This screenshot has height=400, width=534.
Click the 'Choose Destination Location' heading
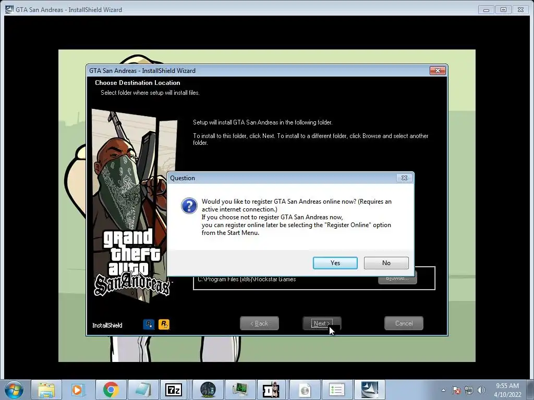click(138, 83)
